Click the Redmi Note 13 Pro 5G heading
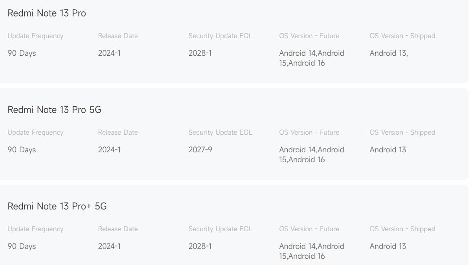The height and width of the screenshot is (265, 471). point(54,110)
